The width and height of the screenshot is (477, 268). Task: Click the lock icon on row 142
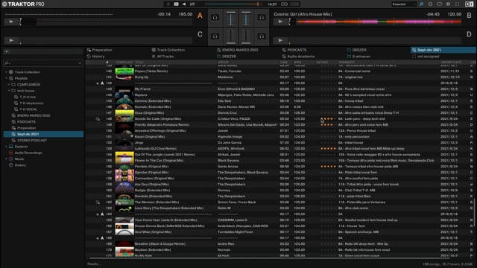coord(98,83)
